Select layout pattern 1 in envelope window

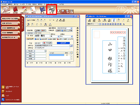coord(103,24)
